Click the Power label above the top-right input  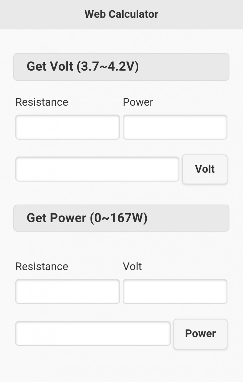pyautogui.click(x=138, y=102)
